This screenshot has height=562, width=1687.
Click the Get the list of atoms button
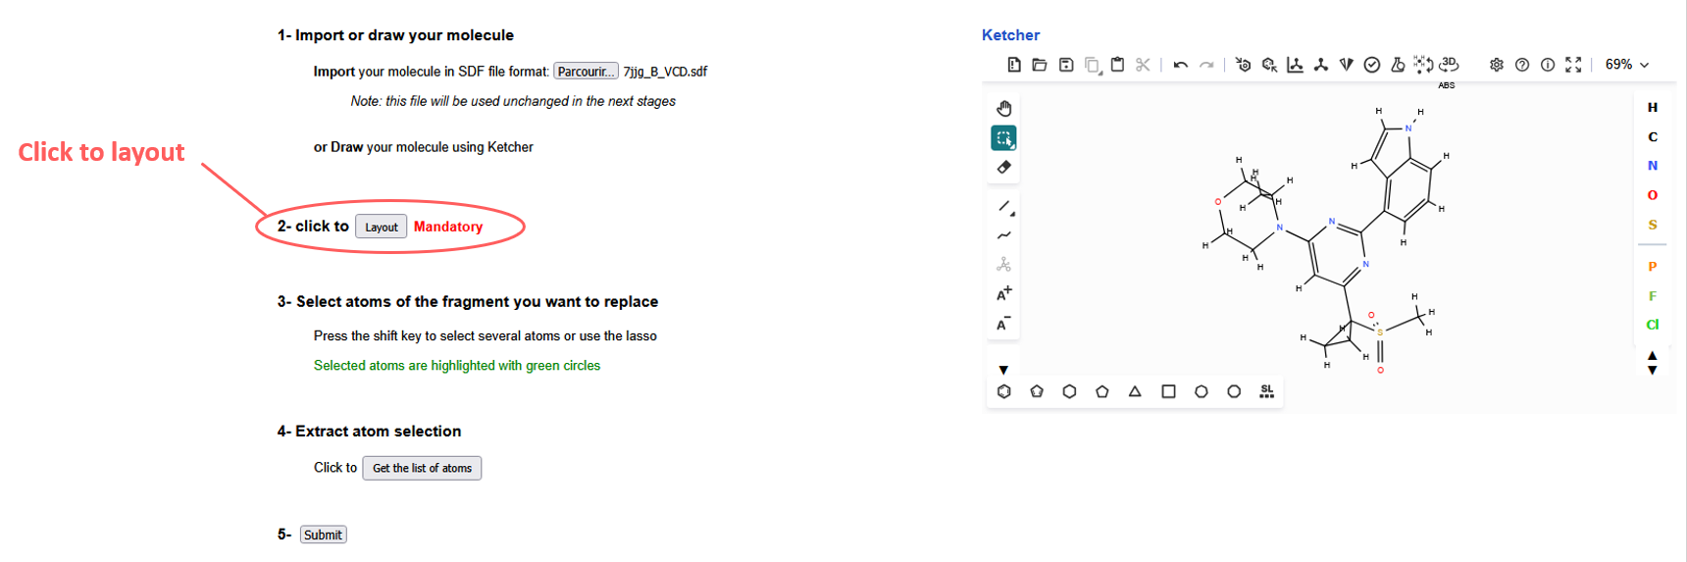click(x=422, y=468)
